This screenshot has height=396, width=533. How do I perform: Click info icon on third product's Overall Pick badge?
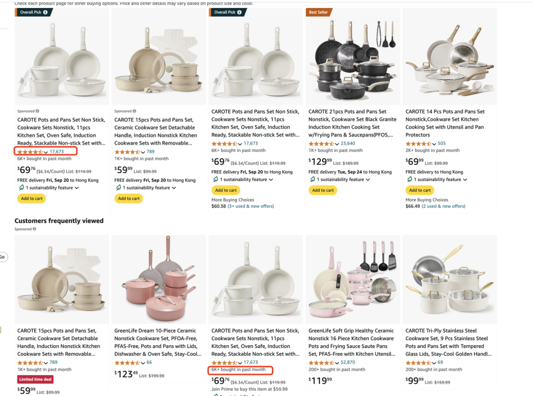click(x=239, y=12)
